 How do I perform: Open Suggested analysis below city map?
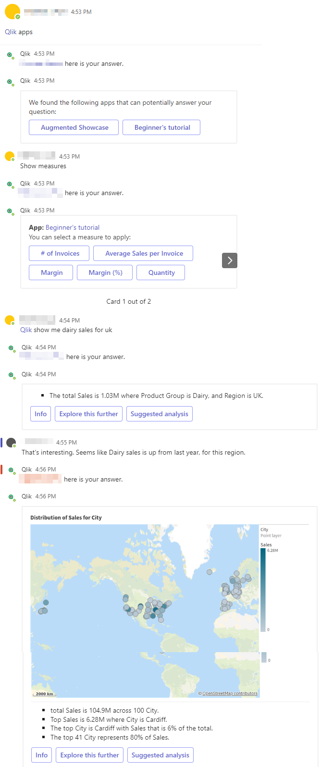160,755
